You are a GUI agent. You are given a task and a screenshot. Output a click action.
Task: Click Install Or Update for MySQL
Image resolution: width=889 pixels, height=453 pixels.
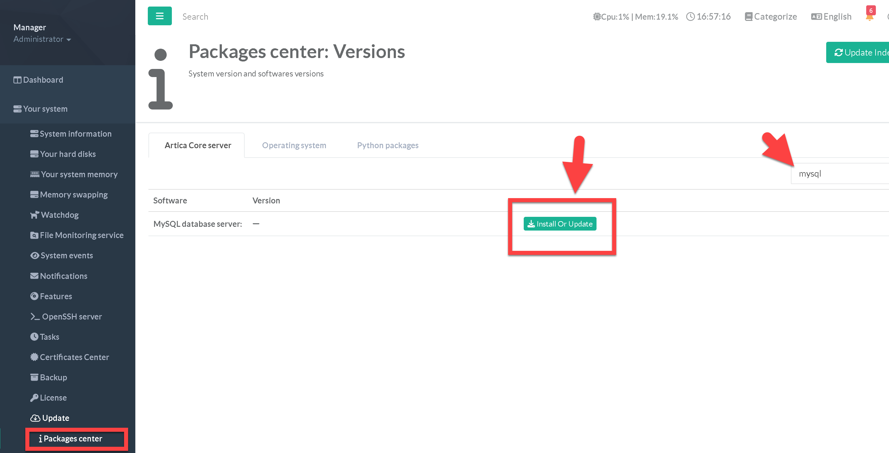(x=560, y=224)
